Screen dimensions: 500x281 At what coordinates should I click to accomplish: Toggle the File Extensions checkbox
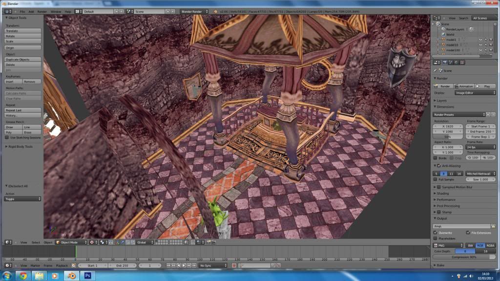(468, 233)
